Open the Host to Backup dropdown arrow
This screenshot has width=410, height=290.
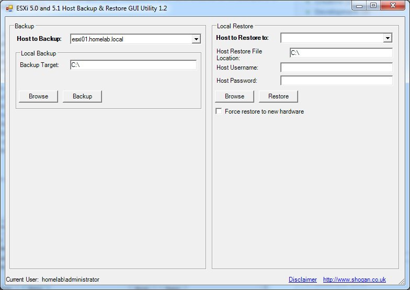pyautogui.click(x=196, y=39)
